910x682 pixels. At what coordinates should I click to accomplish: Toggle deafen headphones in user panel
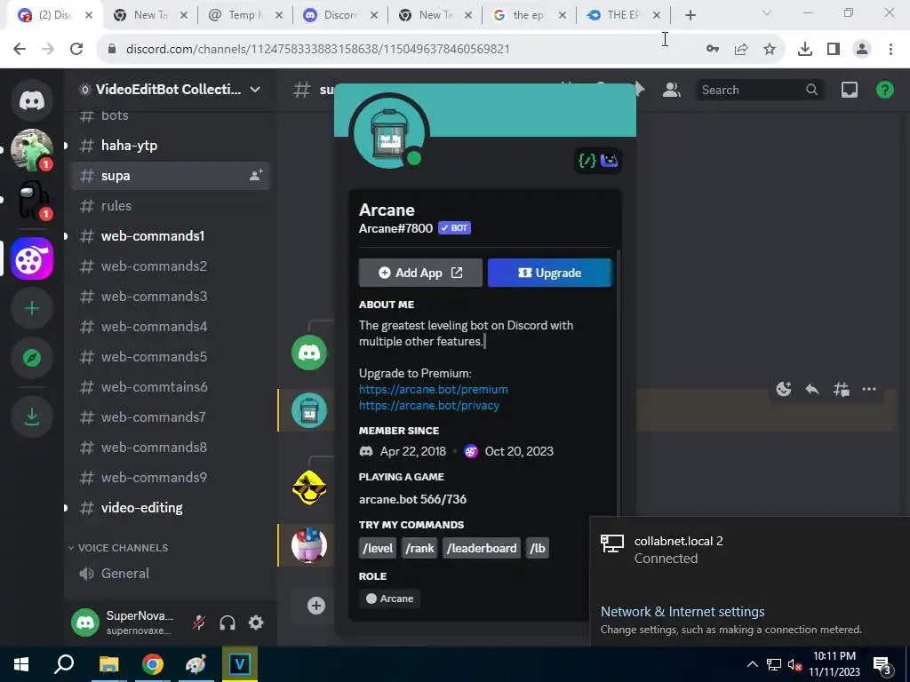[227, 623]
